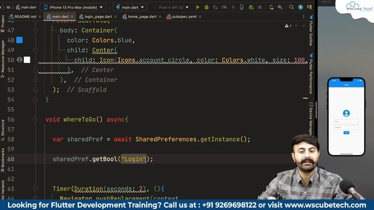This screenshot has width=374, height=210.
Task: Open the Resource Manager side panel
Action: (2, 59)
